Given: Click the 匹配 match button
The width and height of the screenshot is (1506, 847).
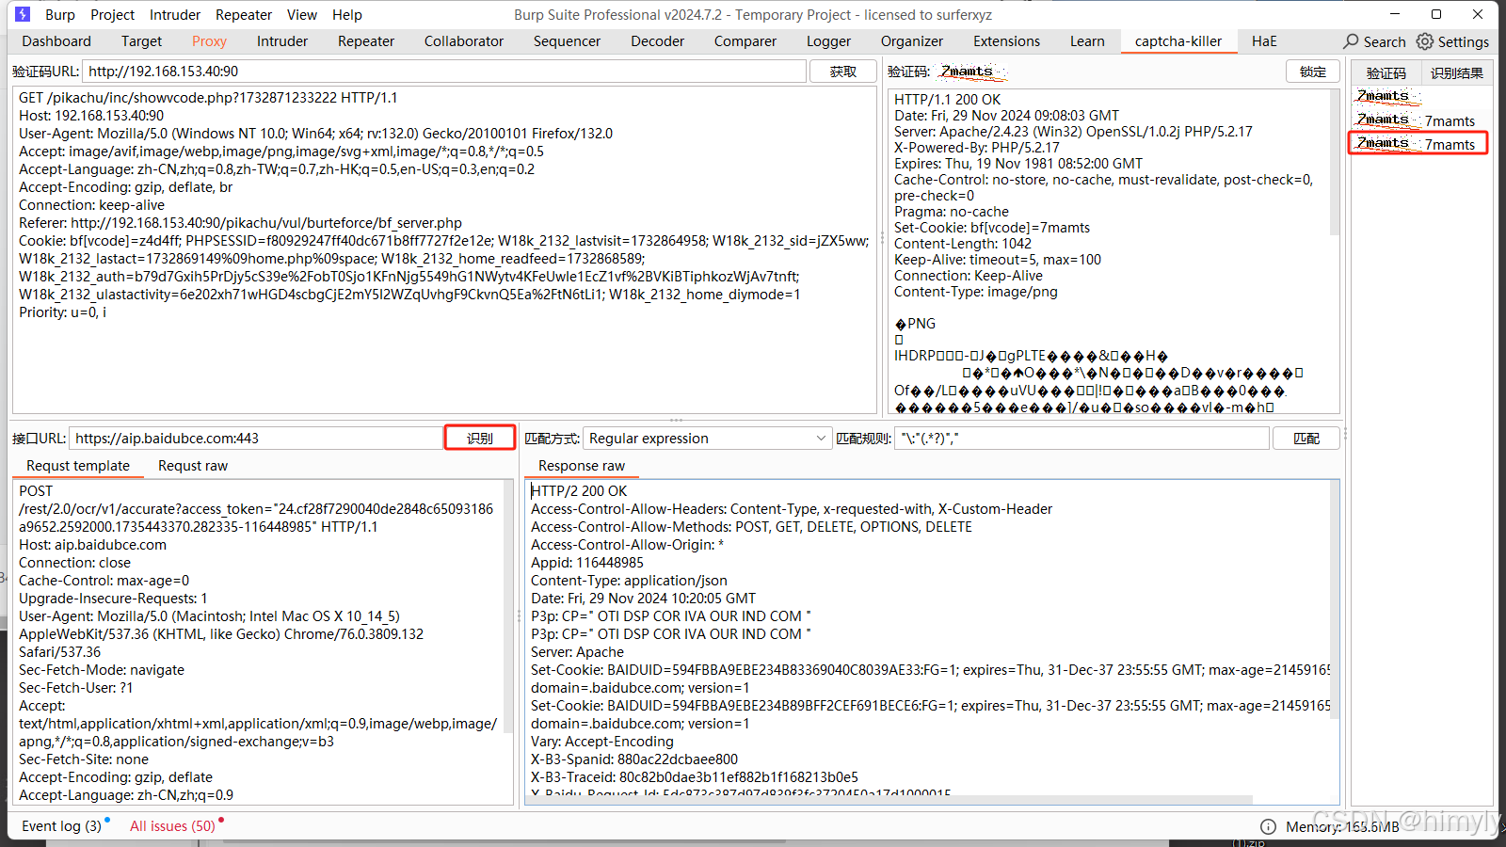Looking at the screenshot, I should tap(1306, 438).
